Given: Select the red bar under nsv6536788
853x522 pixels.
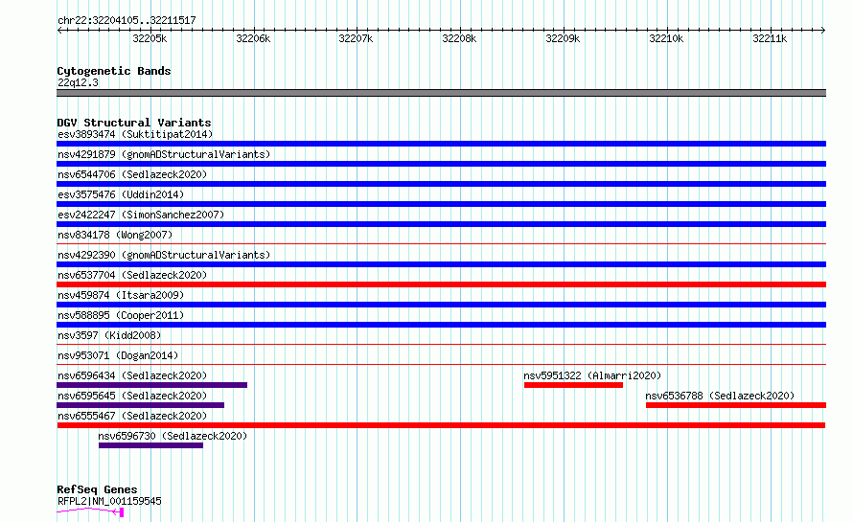Looking at the screenshot, I should tap(736, 405).
